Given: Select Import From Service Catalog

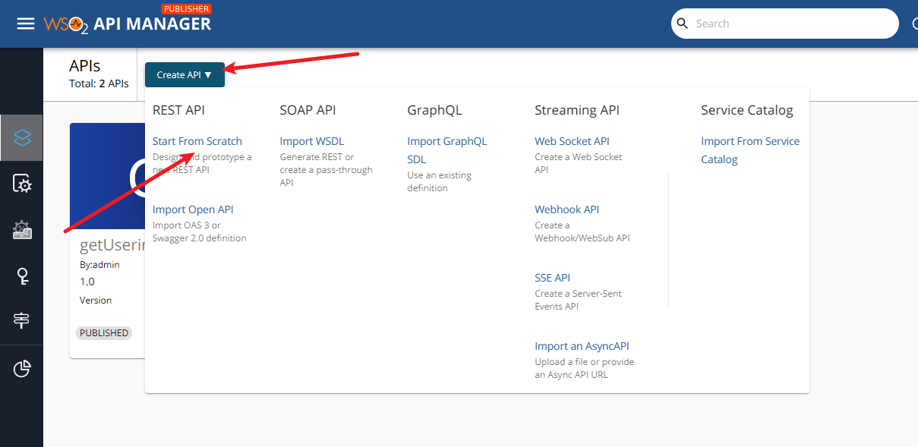Looking at the screenshot, I should (x=750, y=150).
